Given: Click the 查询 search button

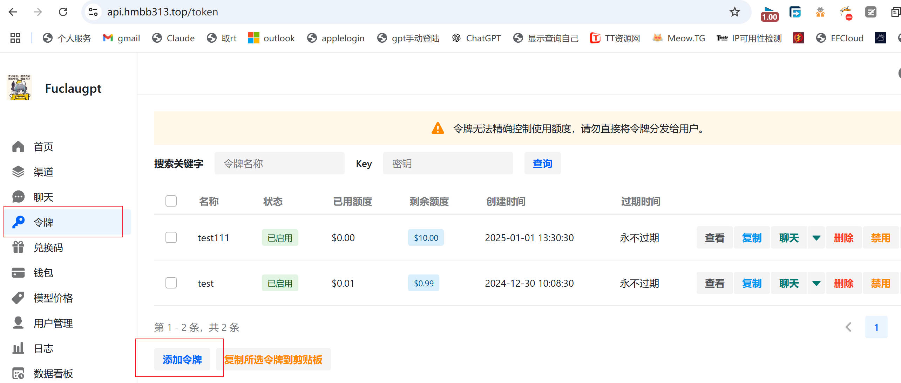Looking at the screenshot, I should click(x=542, y=163).
